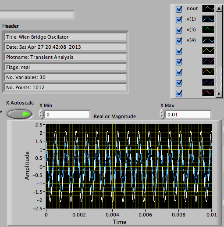The width and height of the screenshot is (224, 227).
Task: Click the empty text field above Header
Action: coord(36,15)
